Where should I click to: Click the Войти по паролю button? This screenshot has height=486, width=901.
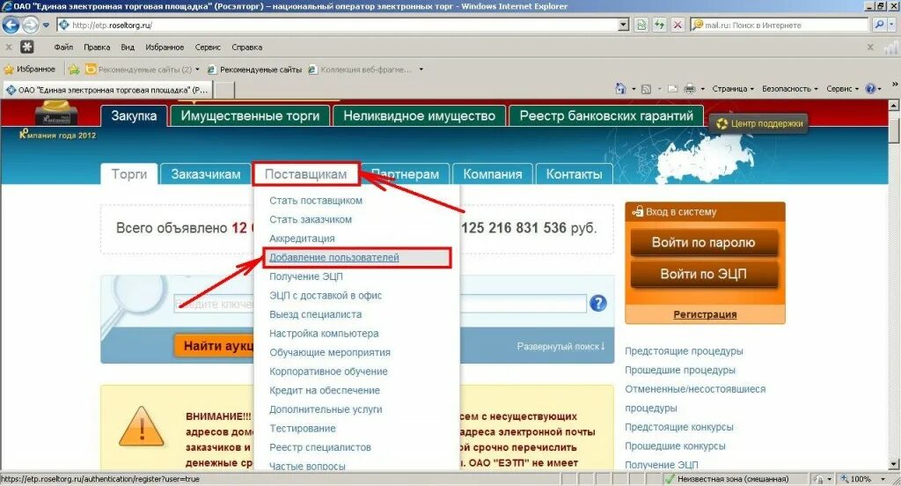tap(704, 242)
